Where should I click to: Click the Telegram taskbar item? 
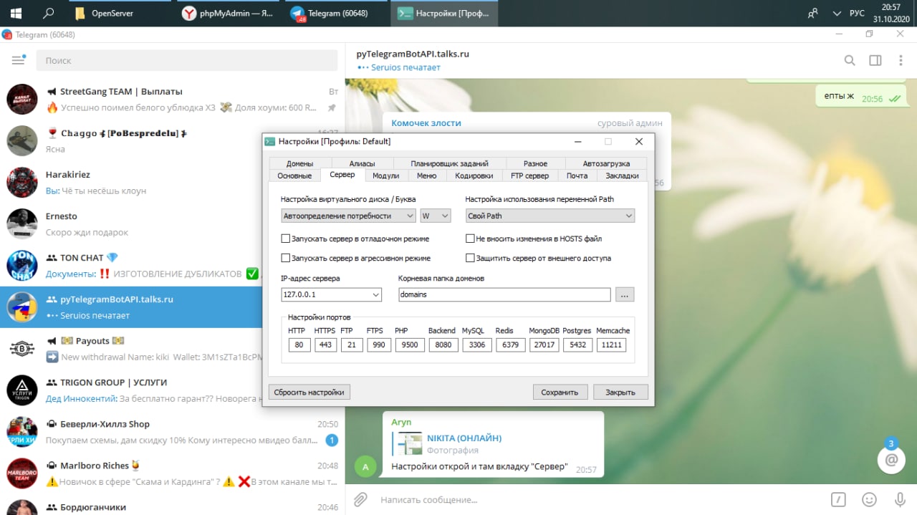337,13
